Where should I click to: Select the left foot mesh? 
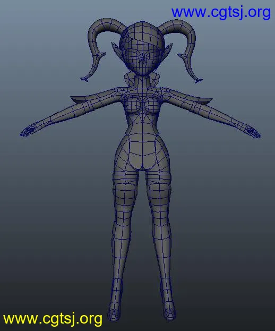point(115,310)
